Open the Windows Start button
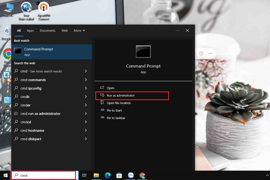 pyautogui.click(x=6, y=175)
